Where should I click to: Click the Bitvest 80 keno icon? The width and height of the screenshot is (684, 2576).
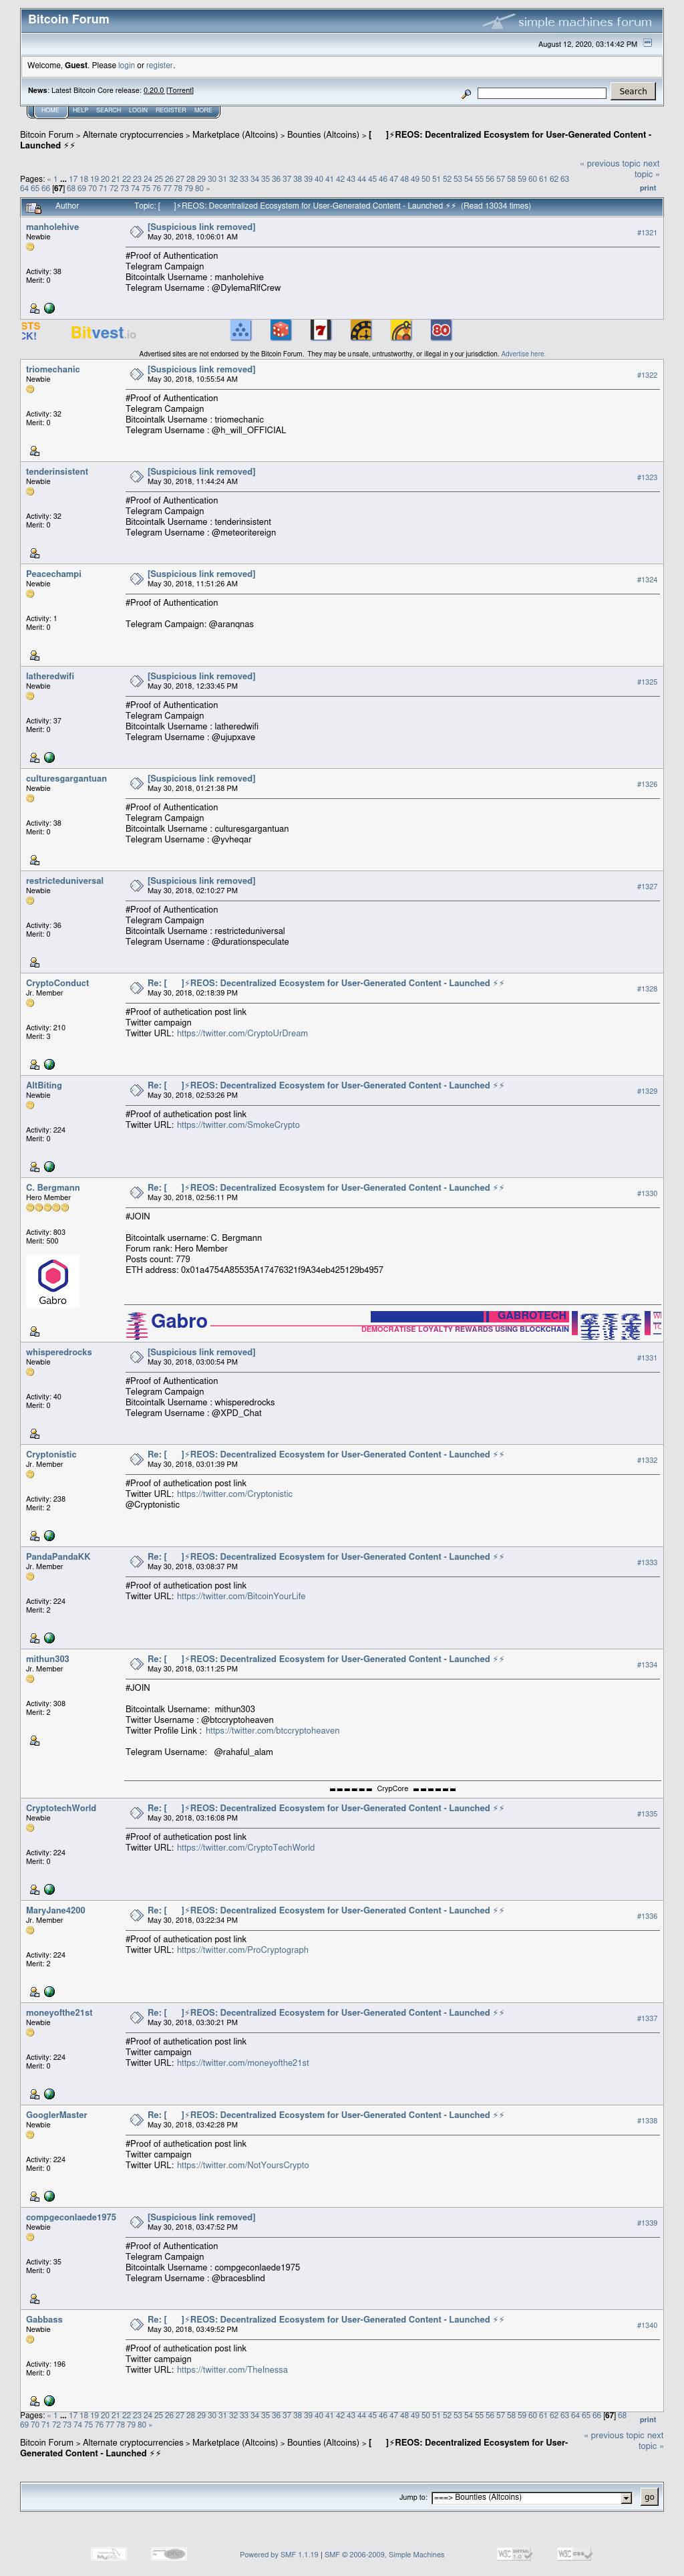click(442, 330)
